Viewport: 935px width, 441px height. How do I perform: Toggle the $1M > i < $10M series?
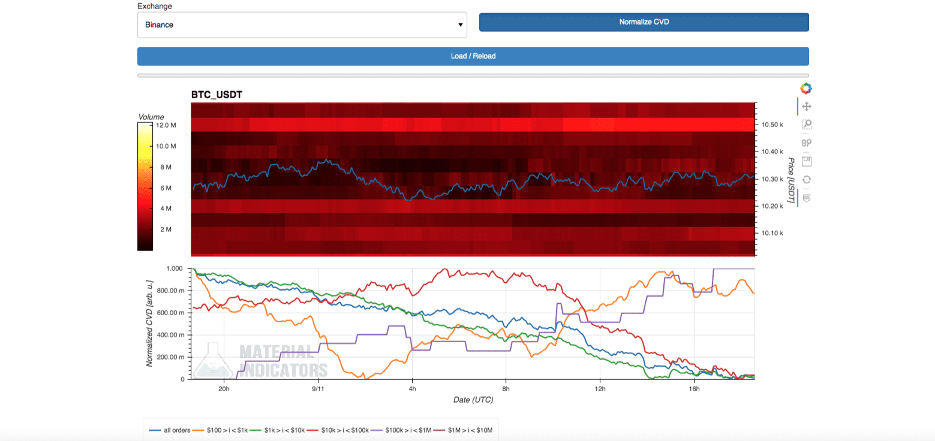[x=465, y=430]
